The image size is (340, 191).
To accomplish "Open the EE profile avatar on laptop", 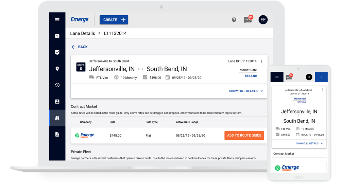I will (x=263, y=20).
